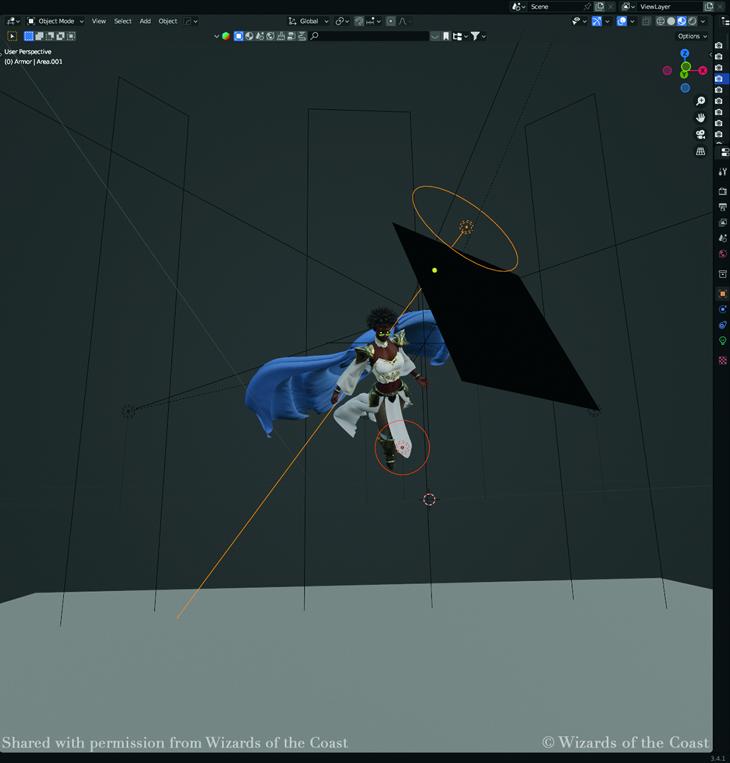Open the World properties tab

(x=723, y=253)
